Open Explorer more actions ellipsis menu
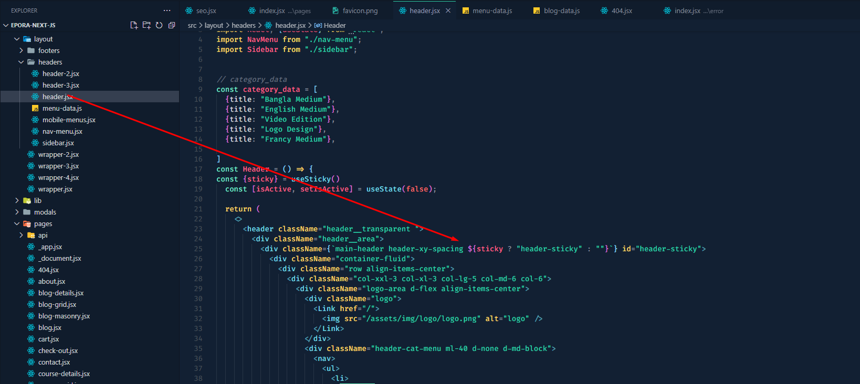The height and width of the screenshot is (384, 860). pyautogui.click(x=167, y=10)
